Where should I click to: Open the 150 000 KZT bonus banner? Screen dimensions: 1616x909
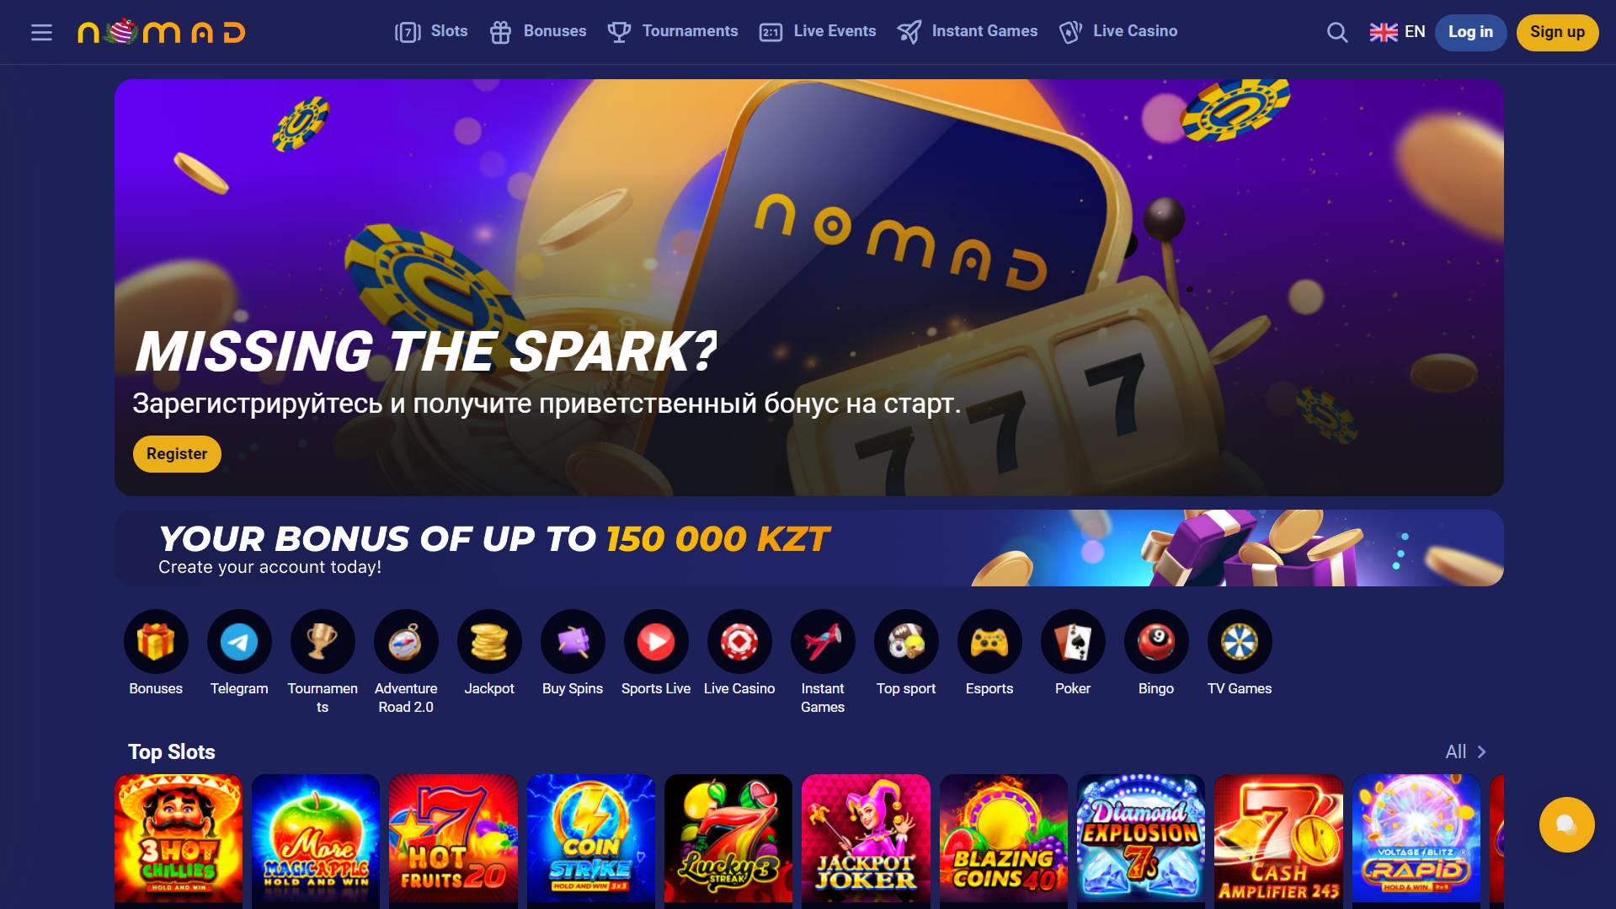808,548
